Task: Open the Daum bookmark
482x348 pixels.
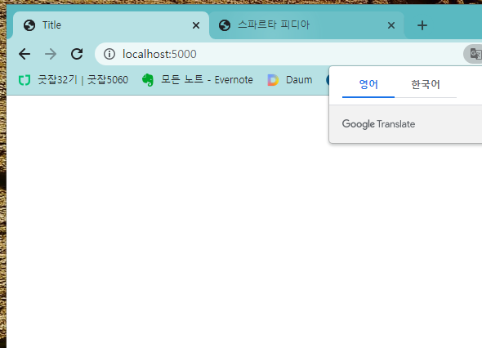Action: tap(290, 80)
